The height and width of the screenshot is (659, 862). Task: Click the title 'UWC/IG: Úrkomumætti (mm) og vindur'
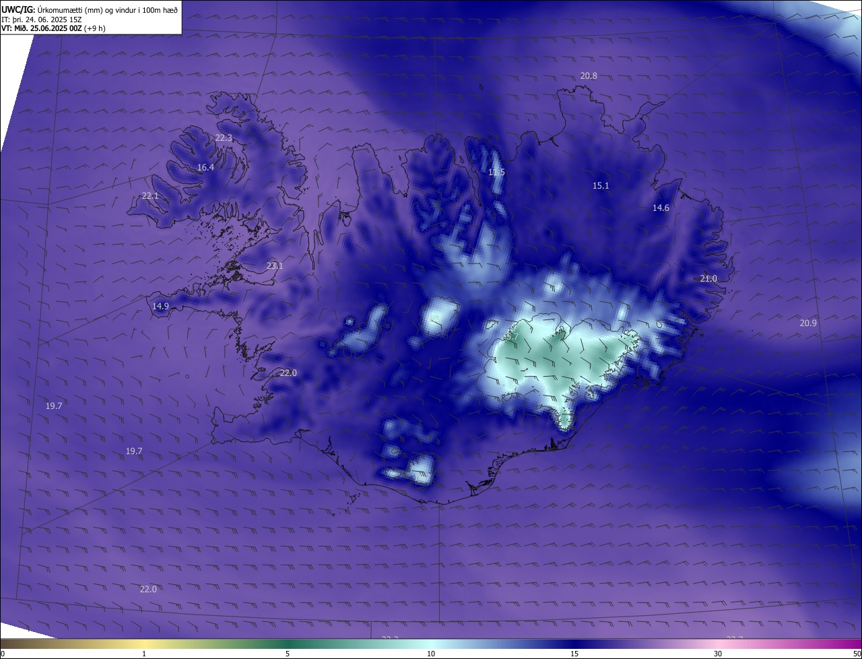[90, 9]
